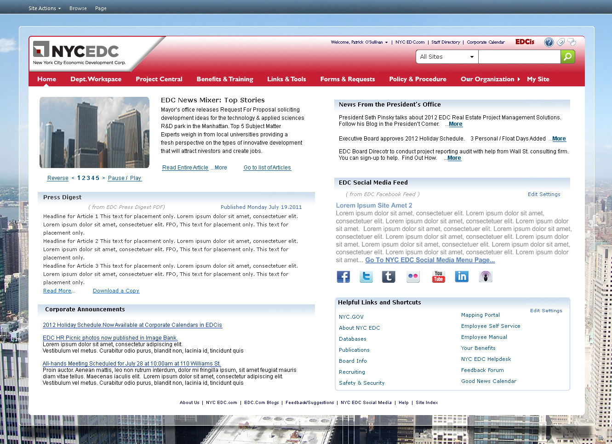Open Policy & Procedure menu item
Screen dimensions: 612x444
coord(418,79)
